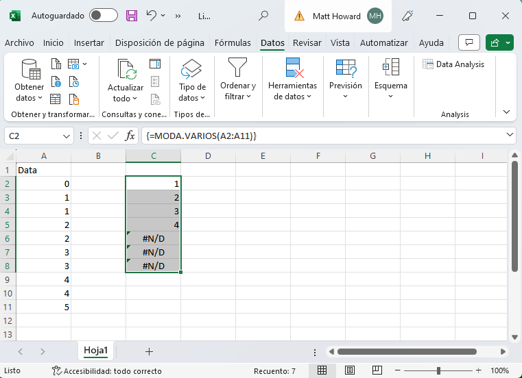This screenshot has height=378, width=522.
Task: Expand the formula bar chevron
Action: pos(508,136)
